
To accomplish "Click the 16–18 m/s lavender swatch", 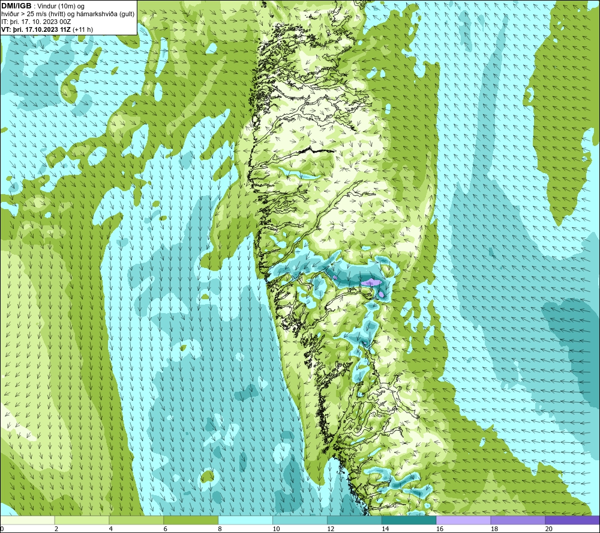I will click(x=463, y=520).
